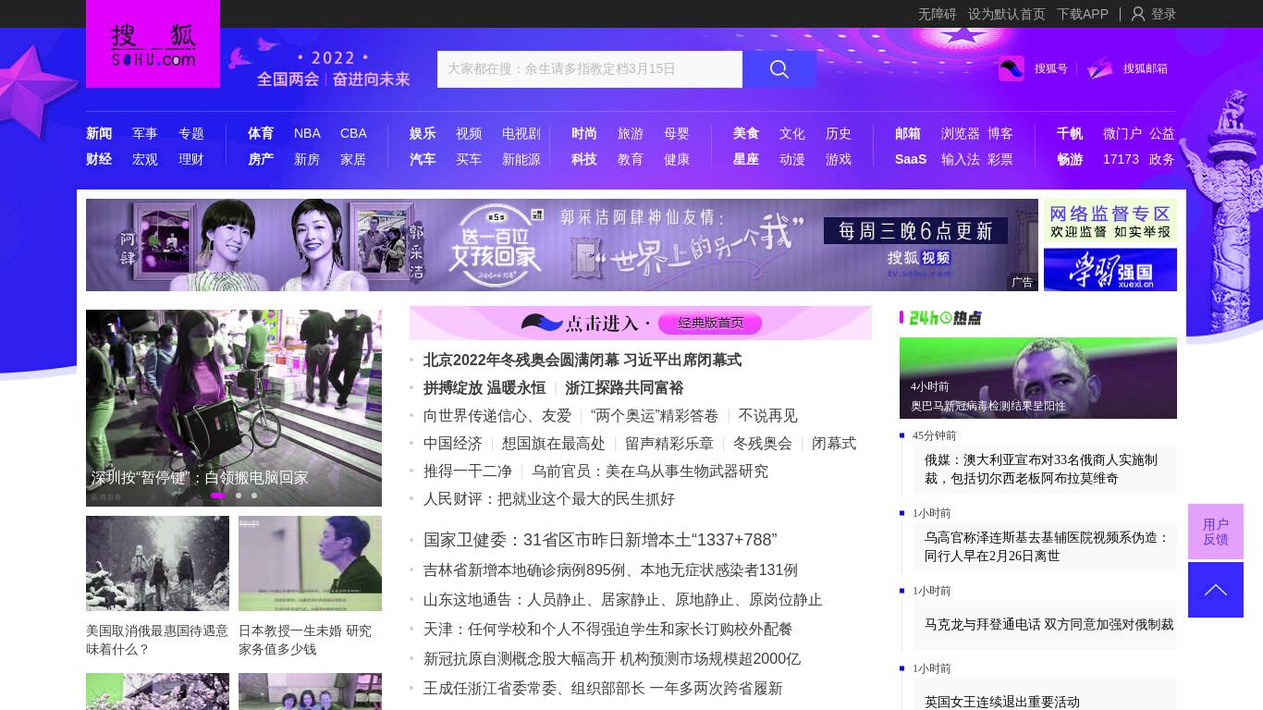Image resolution: width=1263 pixels, height=710 pixels.
Task: Open 新冠抗原自测概念股 headline
Action: click(612, 658)
